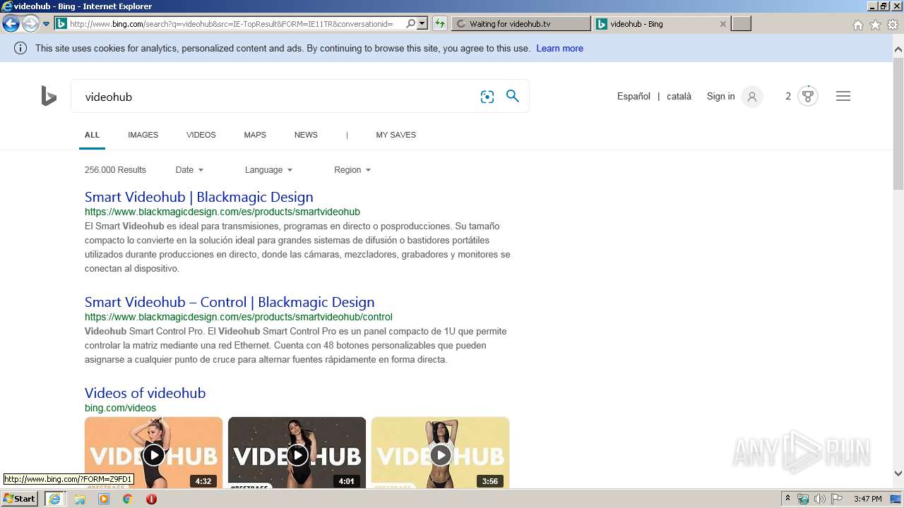The image size is (904, 508).
Task: Open the Windows Start button
Action: pyautogui.click(x=20, y=498)
